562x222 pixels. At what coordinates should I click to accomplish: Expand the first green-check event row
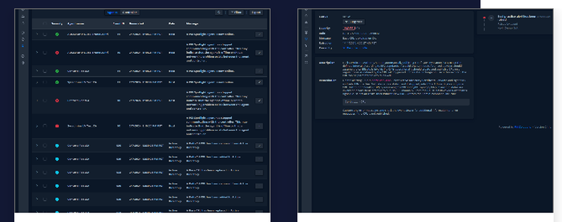(x=37, y=34)
